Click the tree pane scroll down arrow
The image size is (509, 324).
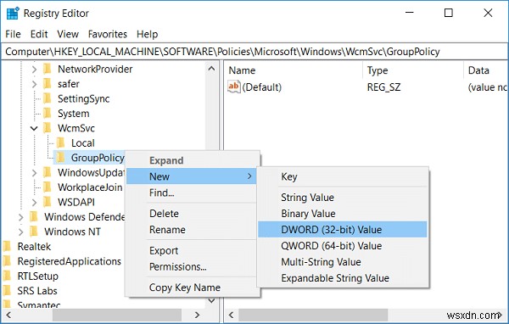coord(211,300)
